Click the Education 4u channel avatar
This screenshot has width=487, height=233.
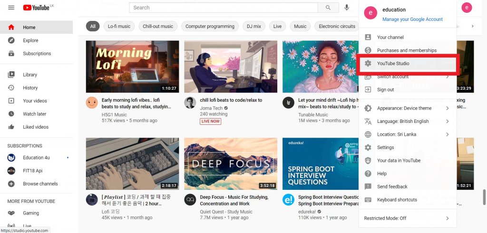11,158
